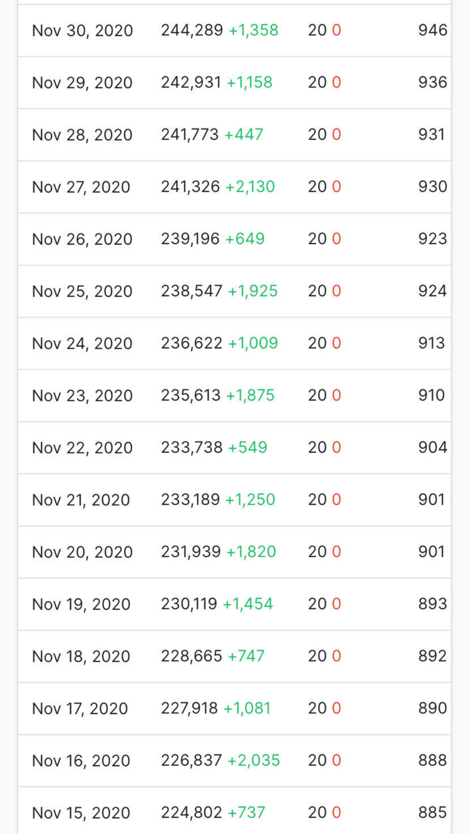This screenshot has width=469, height=834.
Task: Click the +2,130 green increase figure
Action: click(x=250, y=186)
